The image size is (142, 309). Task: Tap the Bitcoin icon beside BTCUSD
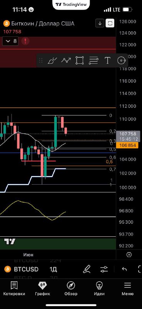click(8, 269)
